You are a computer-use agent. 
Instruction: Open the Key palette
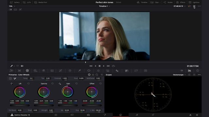tap(127, 71)
